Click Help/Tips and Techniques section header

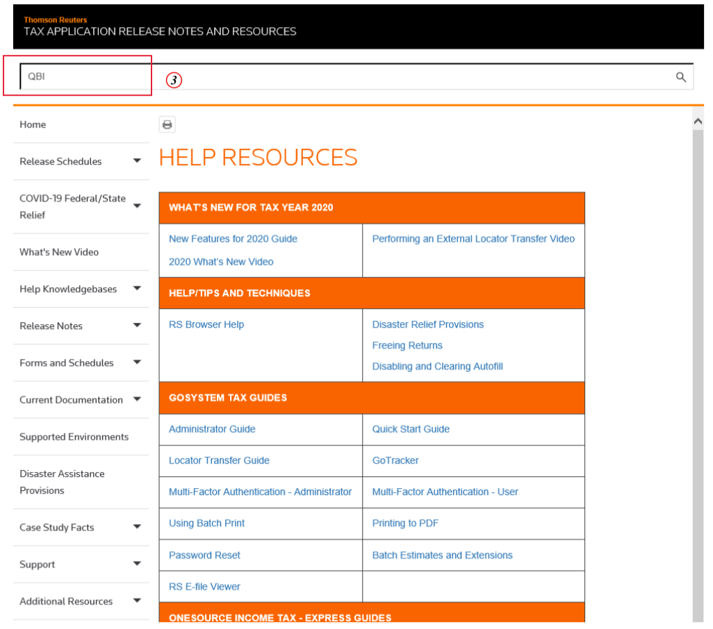(240, 294)
